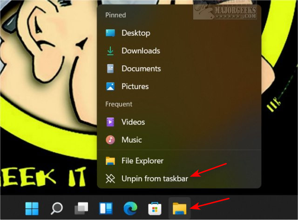This screenshot has width=298, height=220.
Task: Open pinned Desktop entry
Action: [x=179, y=33]
